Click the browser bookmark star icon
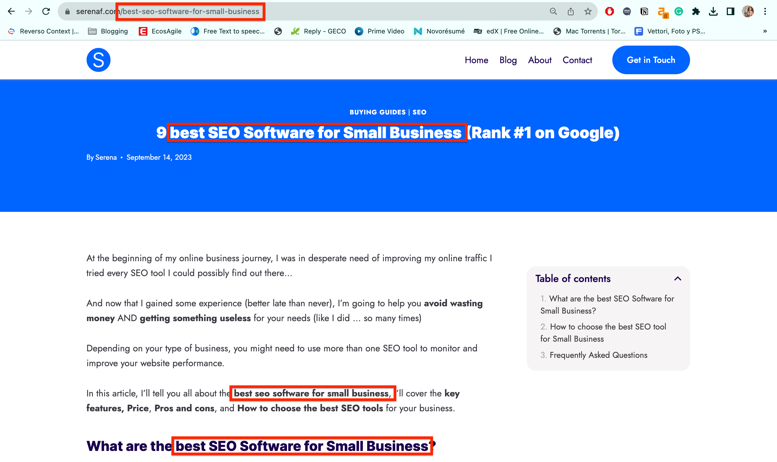Viewport: 777px width, 462px height. click(x=588, y=11)
